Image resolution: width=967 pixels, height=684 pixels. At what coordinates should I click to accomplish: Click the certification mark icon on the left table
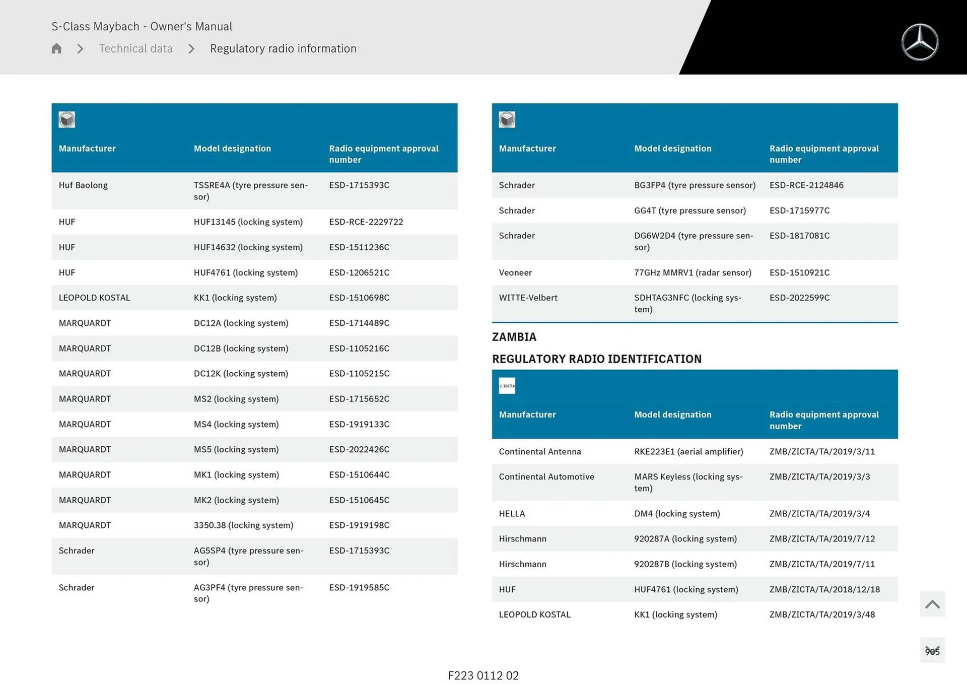[67, 119]
